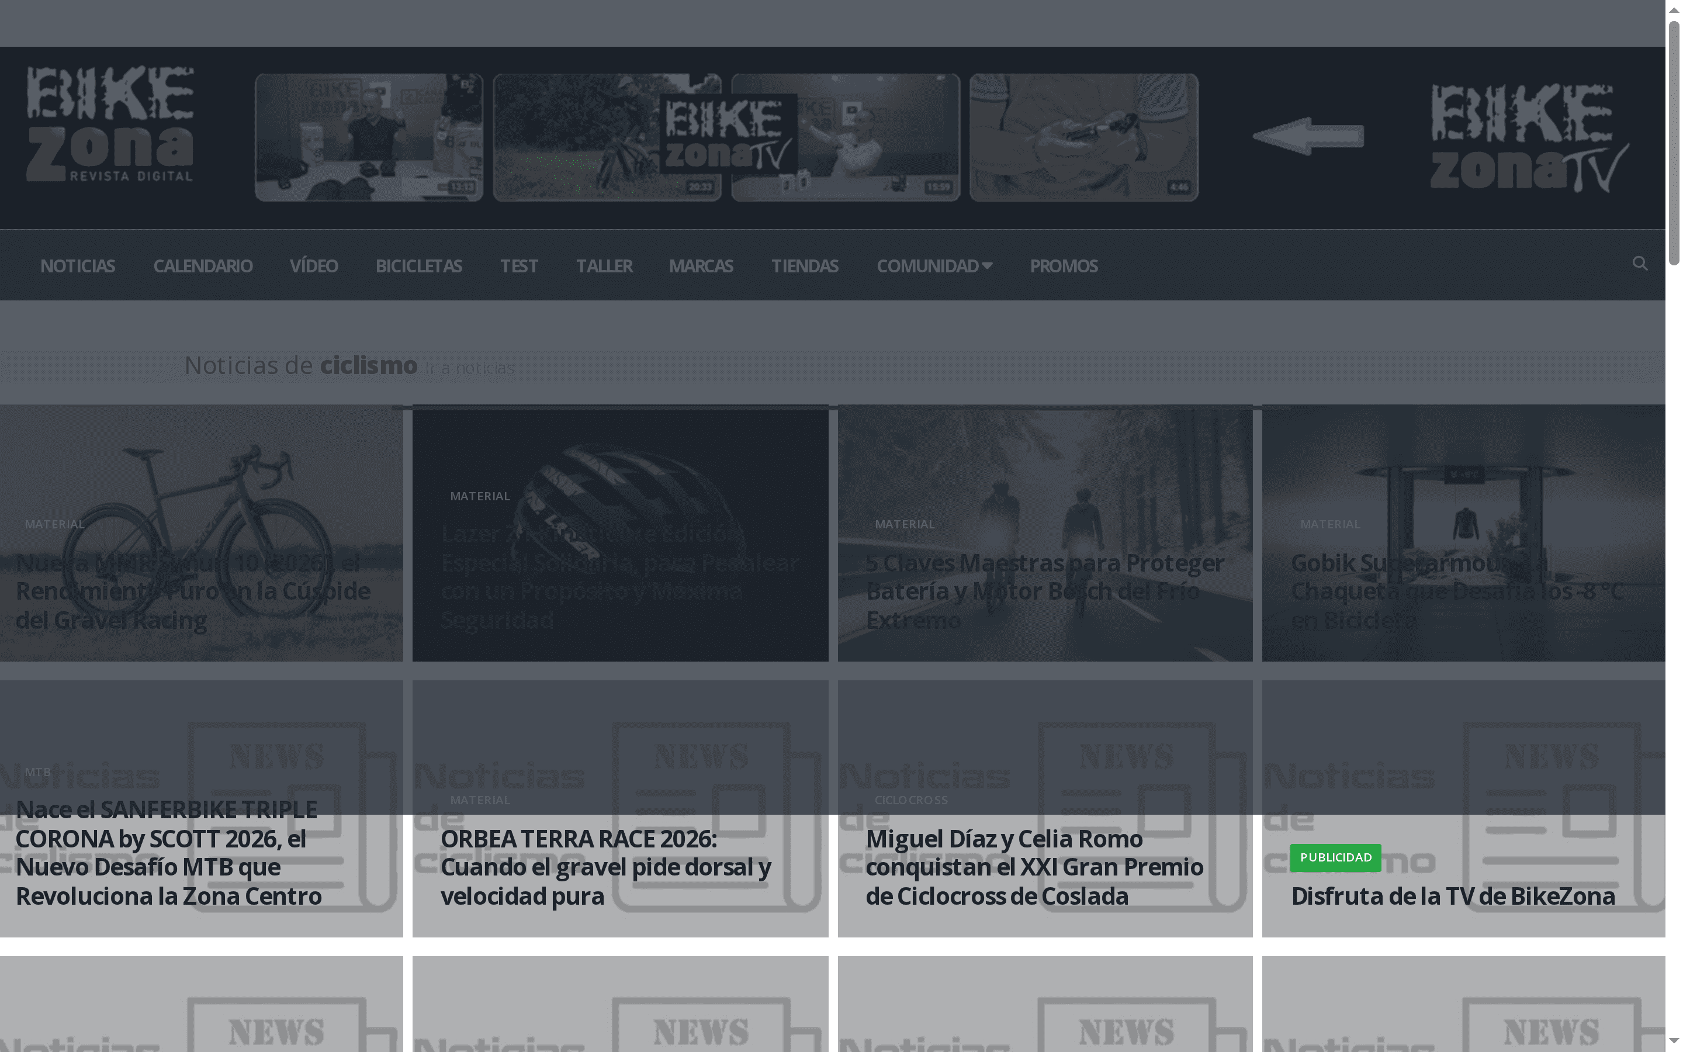
Task: Open the BICICLETAS section
Action: click(x=418, y=265)
